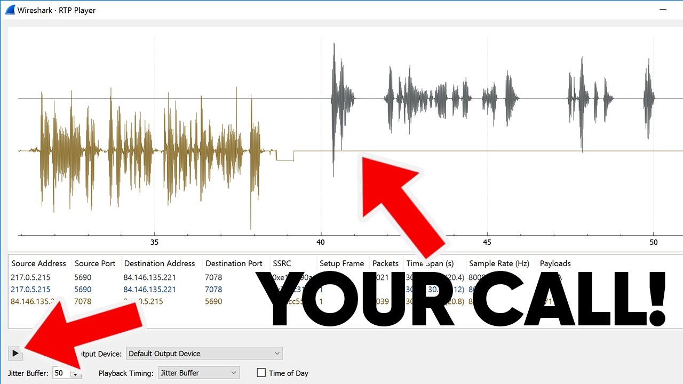The width and height of the screenshot is (683, 384).
Task: Click source port 7078 in third row
Action: pyautogui.click(x=83, y=302)
